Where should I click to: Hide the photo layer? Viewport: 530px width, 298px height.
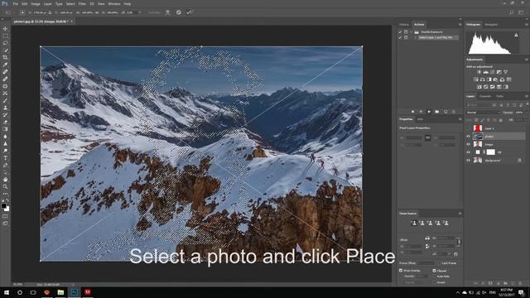click(469, 137)
